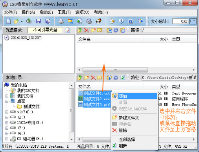Click the 文件名 column header in disc file list
The width and height of the screenshot is (199, 152).
pos(110,39)
